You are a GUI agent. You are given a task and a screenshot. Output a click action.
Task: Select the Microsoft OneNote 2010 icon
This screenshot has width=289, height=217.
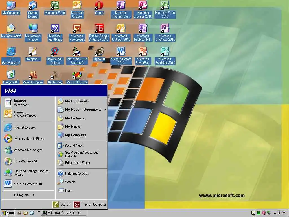tap(165, 33)
